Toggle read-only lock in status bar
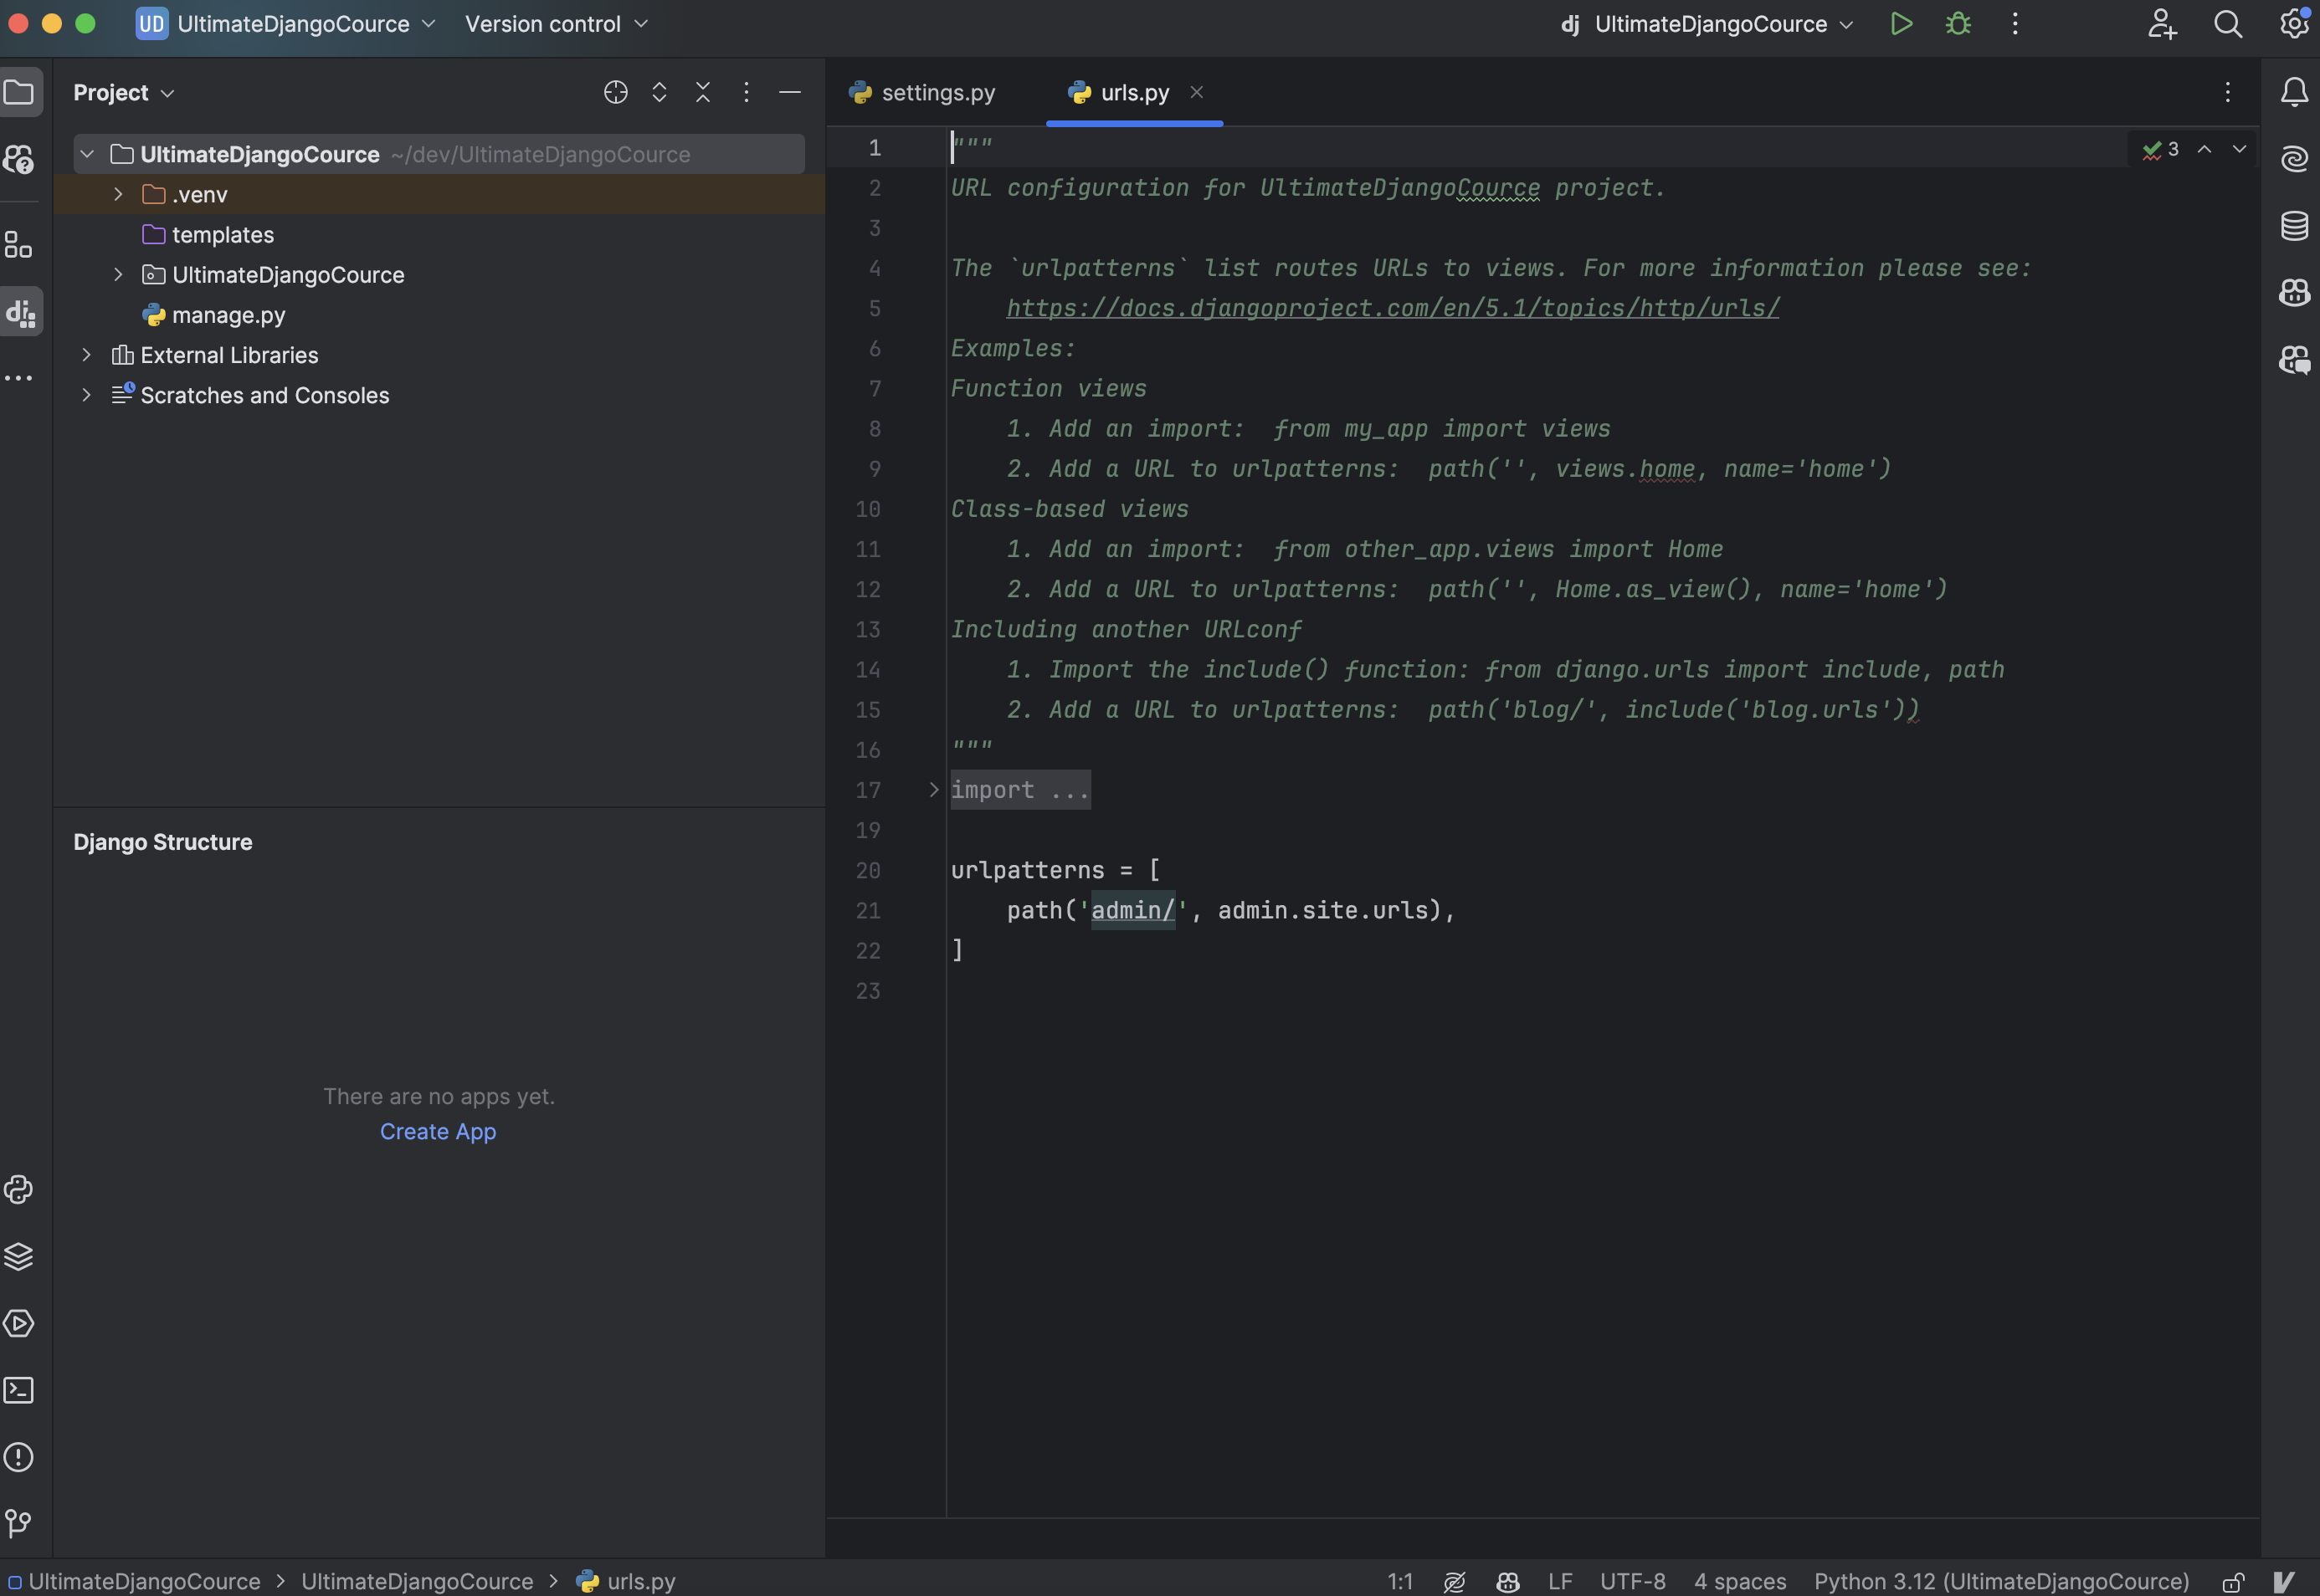 point(2233,1581)
